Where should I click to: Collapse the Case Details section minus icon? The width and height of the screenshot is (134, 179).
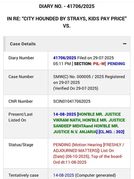point(125,44)
